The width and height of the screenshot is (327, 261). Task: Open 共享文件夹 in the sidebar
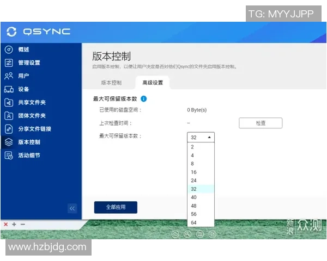point(41,102)
